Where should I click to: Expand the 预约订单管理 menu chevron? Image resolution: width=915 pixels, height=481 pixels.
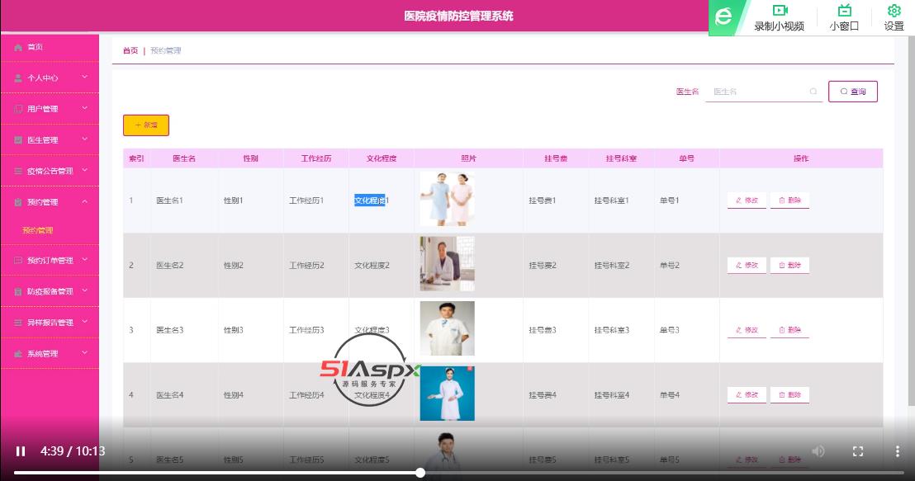click(x=84, y=259)
